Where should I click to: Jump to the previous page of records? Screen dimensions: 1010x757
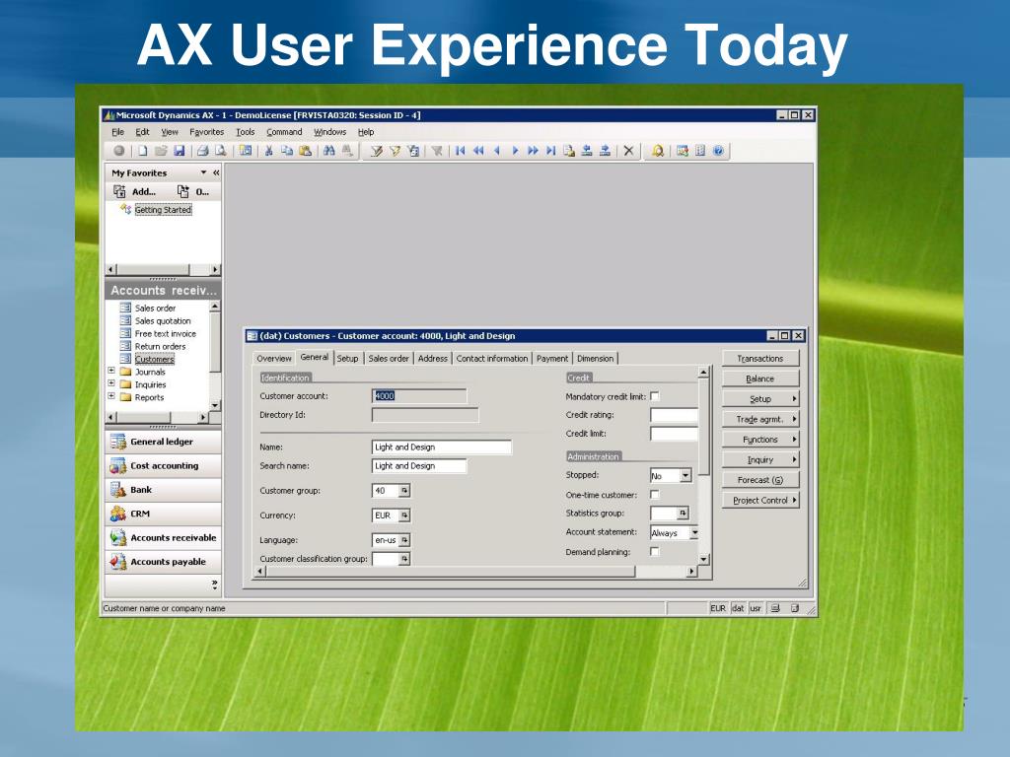pos(478,151)
